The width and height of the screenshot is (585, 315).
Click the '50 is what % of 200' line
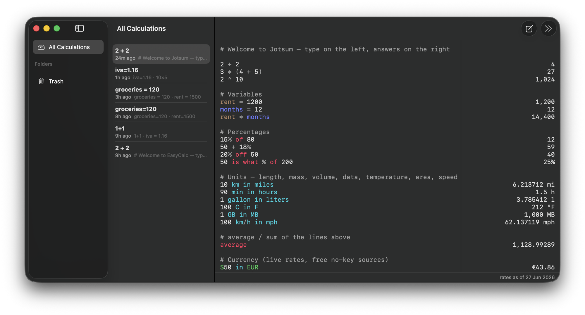(x=257, y=162)
